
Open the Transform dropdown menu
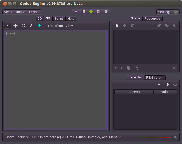55,26
